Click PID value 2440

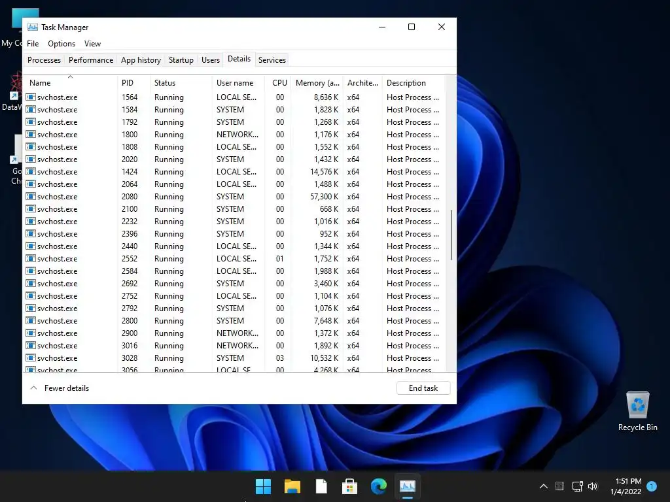coord(130,246)
